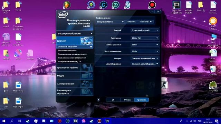
Task: Open the Загрузки folder on desktop
Action: coord(6,7)
